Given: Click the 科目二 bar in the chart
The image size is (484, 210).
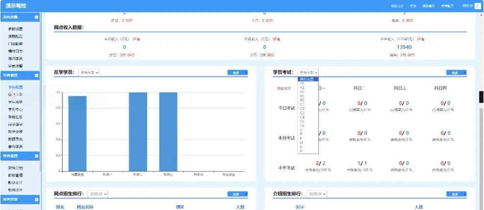Looking at the screenshot, I should click(x=138, y=131).
